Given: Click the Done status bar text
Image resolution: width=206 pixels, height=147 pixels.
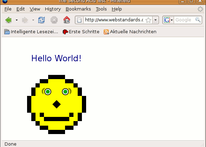Looking at the screenshot, I should point(11,144).
